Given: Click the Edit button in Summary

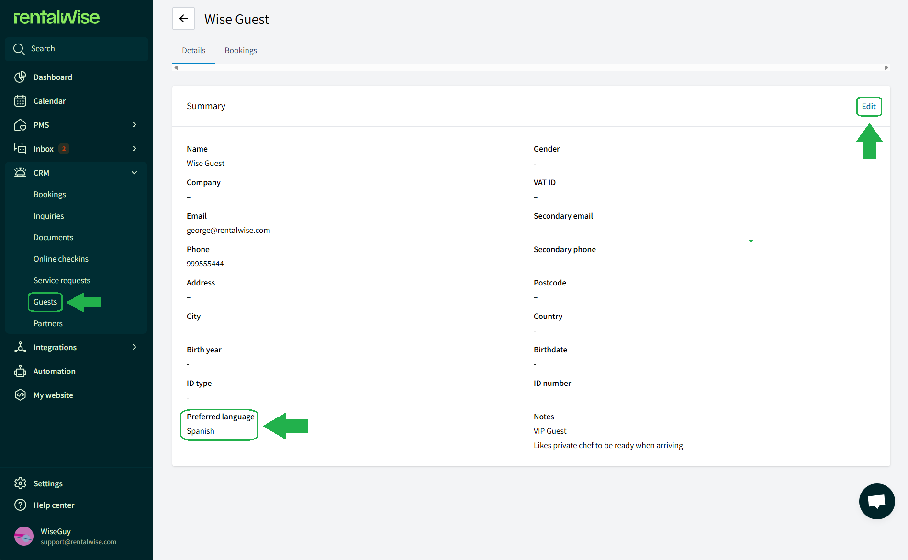Looking at the screenshot, I should click(x=869, y=106).
